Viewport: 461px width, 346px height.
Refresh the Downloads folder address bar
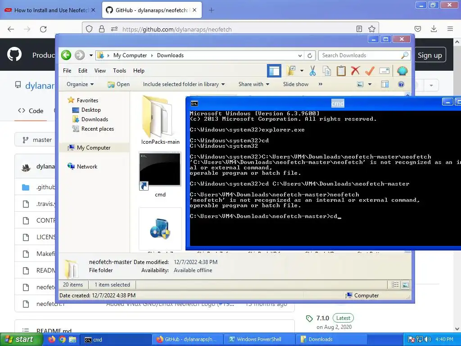tap(310, 55)
